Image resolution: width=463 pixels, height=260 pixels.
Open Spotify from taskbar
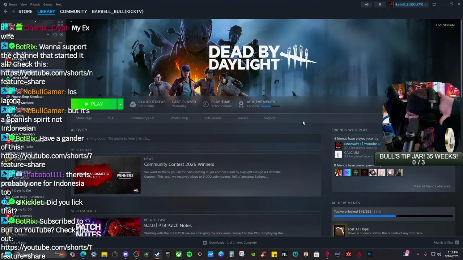point(189,254)
